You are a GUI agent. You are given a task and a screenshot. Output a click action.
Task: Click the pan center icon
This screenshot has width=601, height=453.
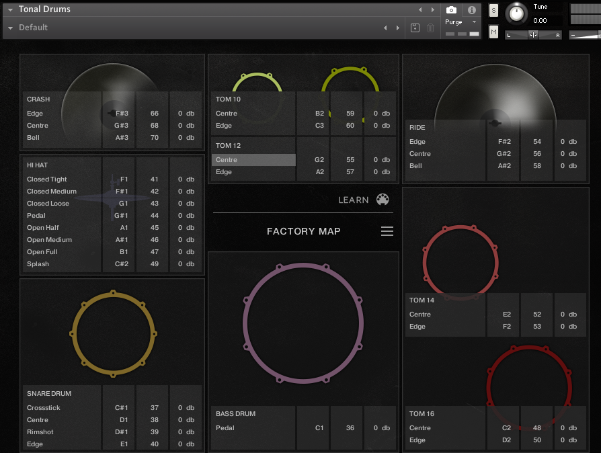pyautogui.click(x=533, y=35)
